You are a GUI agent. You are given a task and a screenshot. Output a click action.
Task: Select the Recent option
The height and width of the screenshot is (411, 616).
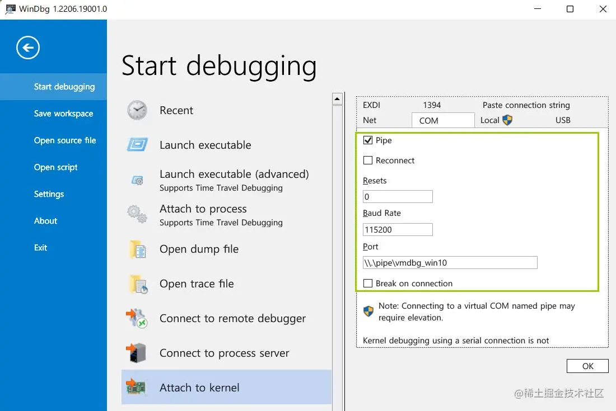click(226, 110)
